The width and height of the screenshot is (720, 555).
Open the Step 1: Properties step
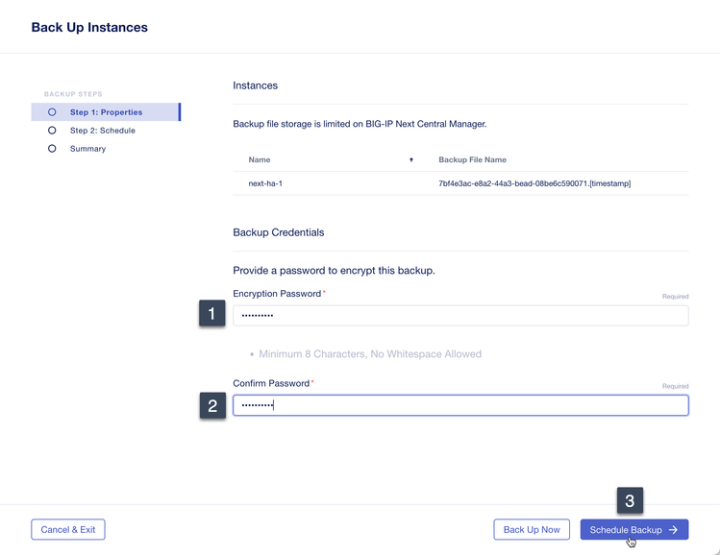106,112
